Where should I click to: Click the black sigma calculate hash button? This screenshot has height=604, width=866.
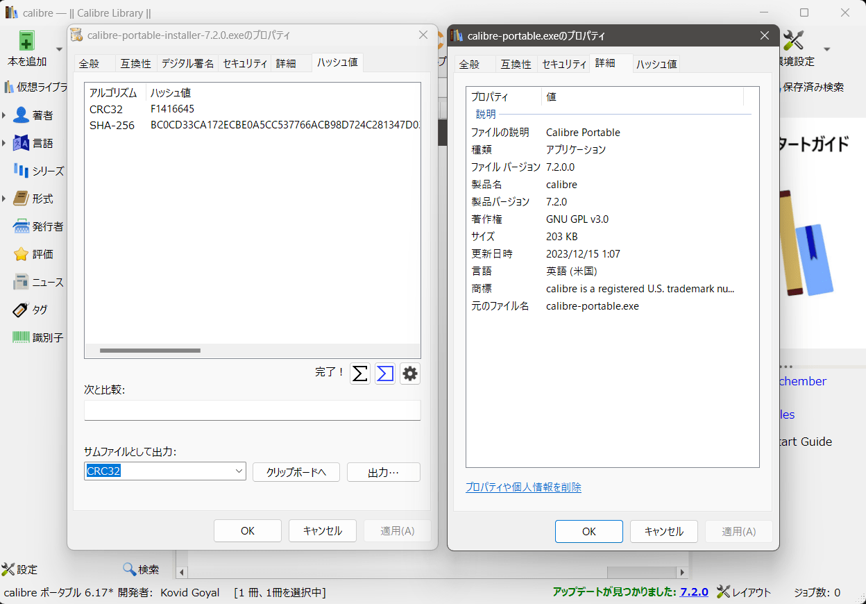(x=360, y=374)
